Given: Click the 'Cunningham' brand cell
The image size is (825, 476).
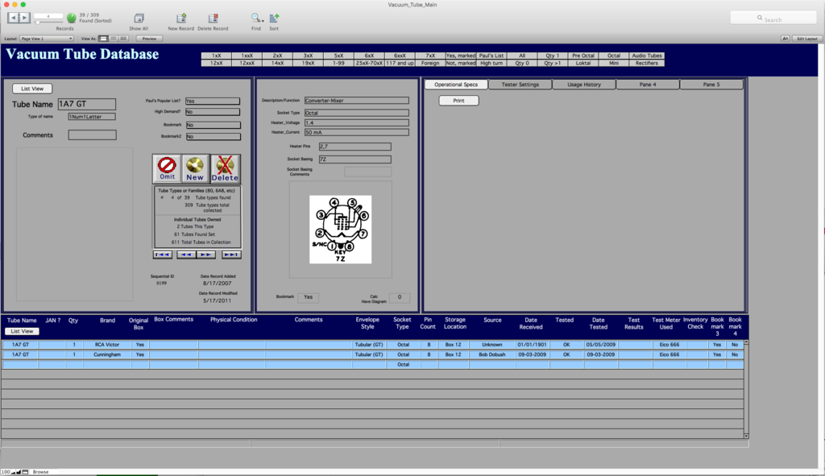Looking at the screenshot, I should [x=107, y=355].
